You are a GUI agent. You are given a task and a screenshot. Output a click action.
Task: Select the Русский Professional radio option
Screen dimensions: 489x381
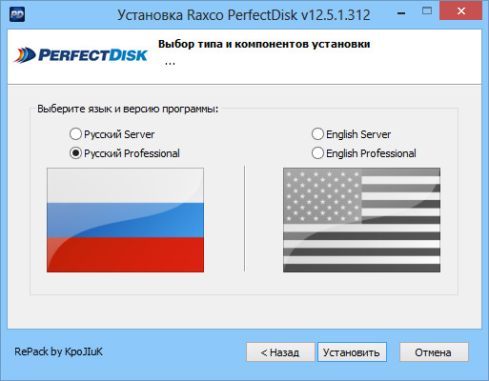(125, 153)
